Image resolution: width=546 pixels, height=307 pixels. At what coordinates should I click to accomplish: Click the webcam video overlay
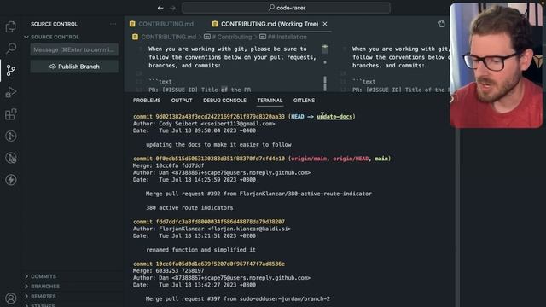497,66
